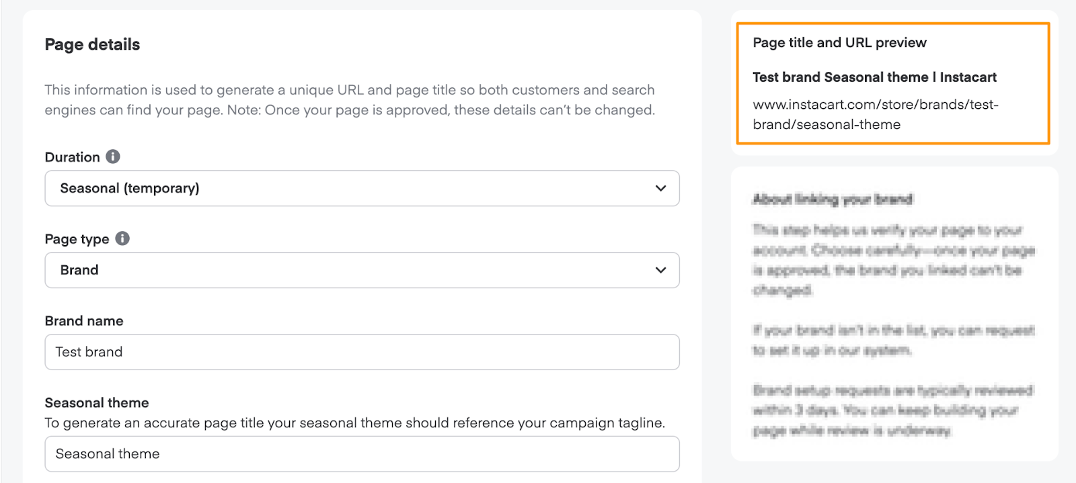1076x483 pixels.
Task: Expand the Page type dropdown chevron
Action: point(660,270)
